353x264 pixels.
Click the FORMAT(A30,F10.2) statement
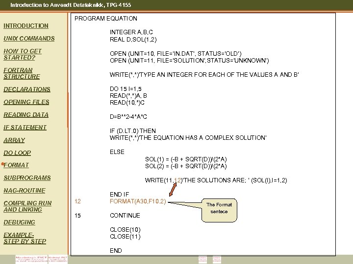[x=138, y=201]
